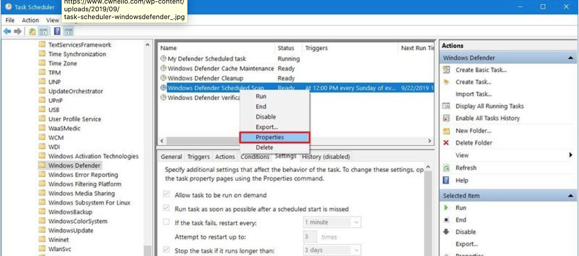Click the Help icon in Actions pane
The height and width of the screenshot is (256, 579).
446,180
